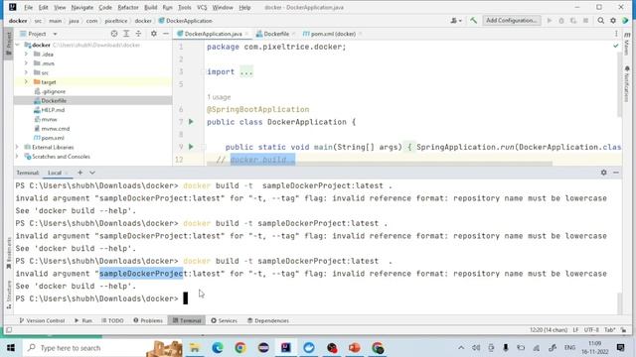
Task: Open Microsoft Edge from taskbar
Action: [218, 348]
